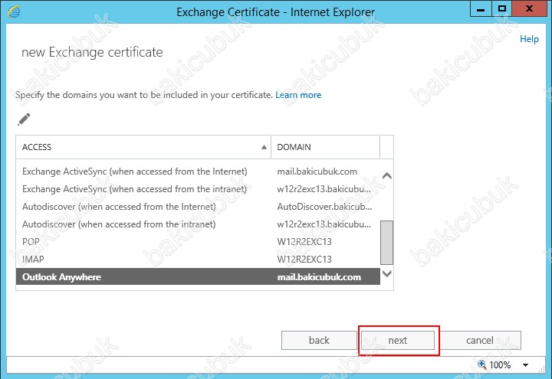Image resolution: width=552 pixels, height=379 pixels.
Task: Click mail.bakicubuk.com in ActiveSync Internet row
Action: [317, 172]
